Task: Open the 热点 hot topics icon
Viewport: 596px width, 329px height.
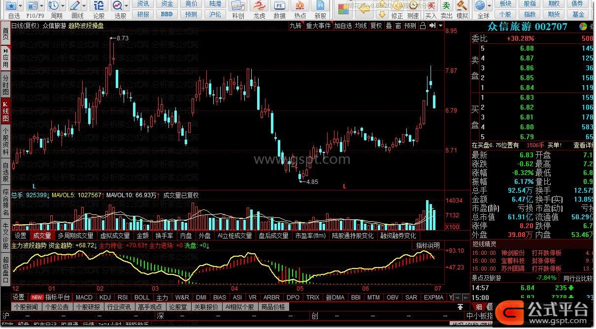Action: (x=299, y=5)
